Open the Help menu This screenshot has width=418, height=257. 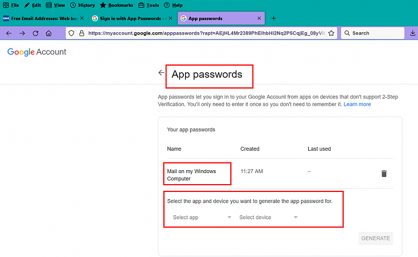(173, 5)
